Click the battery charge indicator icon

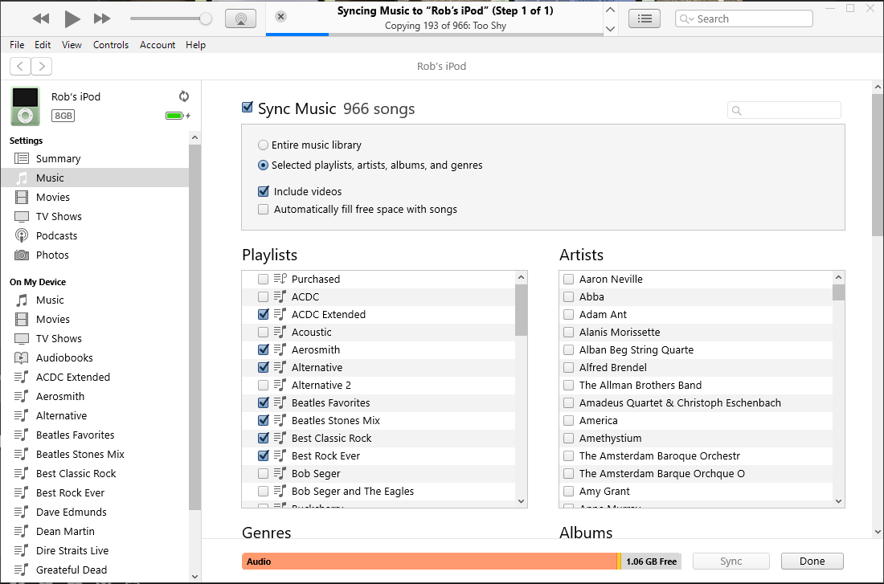178,116
